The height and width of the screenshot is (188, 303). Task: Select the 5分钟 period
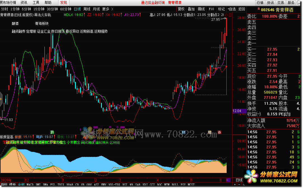click(x=26, y=9)
